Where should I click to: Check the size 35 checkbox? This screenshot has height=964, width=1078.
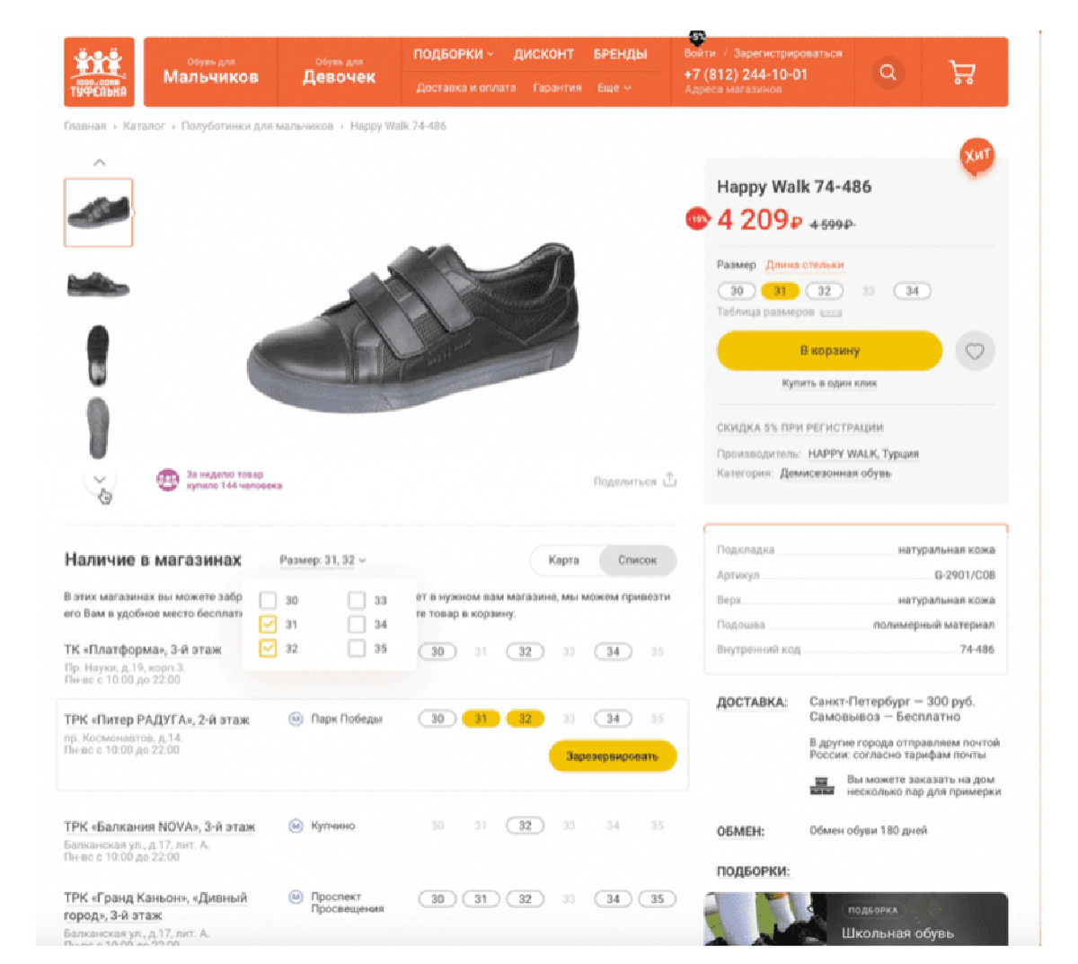click(357, 649)
